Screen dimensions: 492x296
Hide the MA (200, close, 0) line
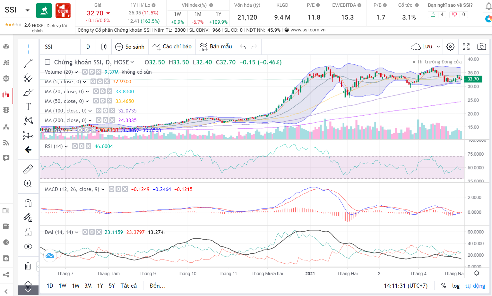tap(99, 120)
